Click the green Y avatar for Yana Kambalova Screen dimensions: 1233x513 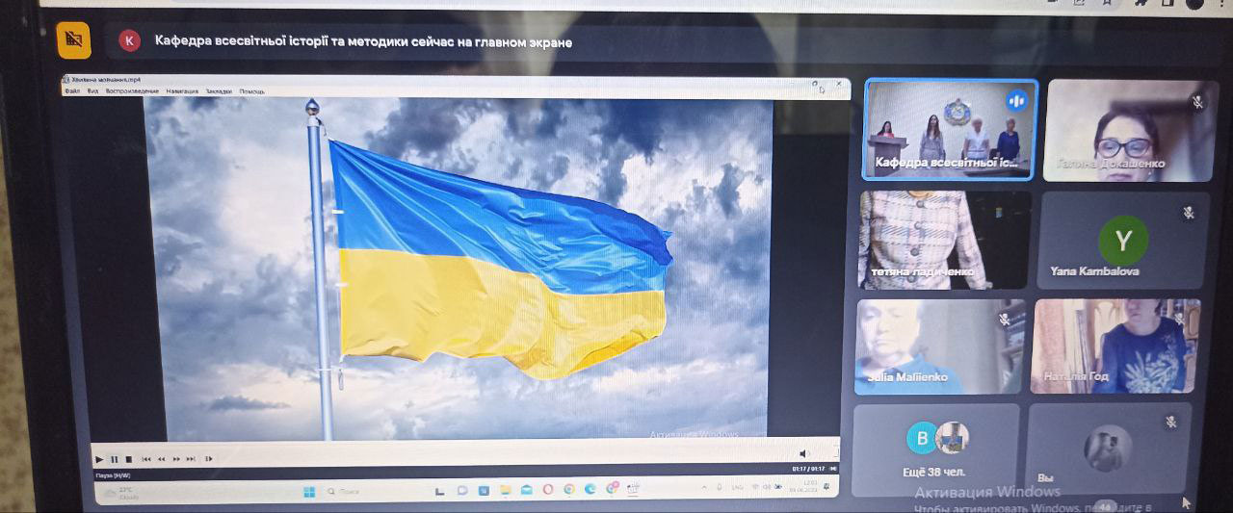1123,240
